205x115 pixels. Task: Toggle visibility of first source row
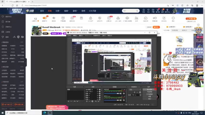tap(98, 90)
